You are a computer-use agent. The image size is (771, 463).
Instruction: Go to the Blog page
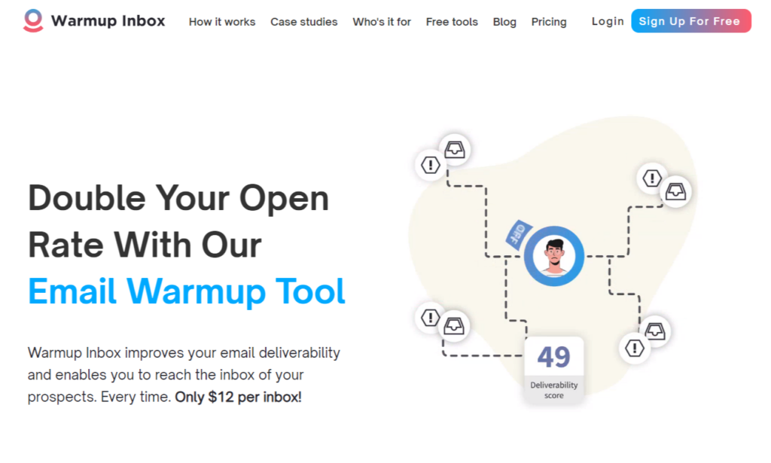click(x=504, y=22)
